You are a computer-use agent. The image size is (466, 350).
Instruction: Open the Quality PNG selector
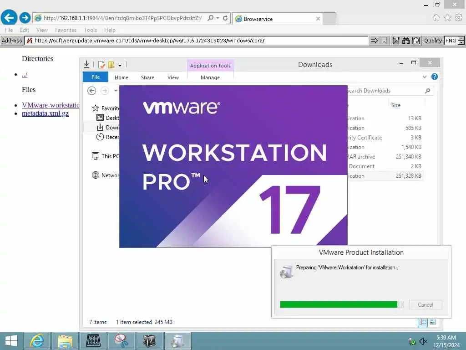coord(454,41)
